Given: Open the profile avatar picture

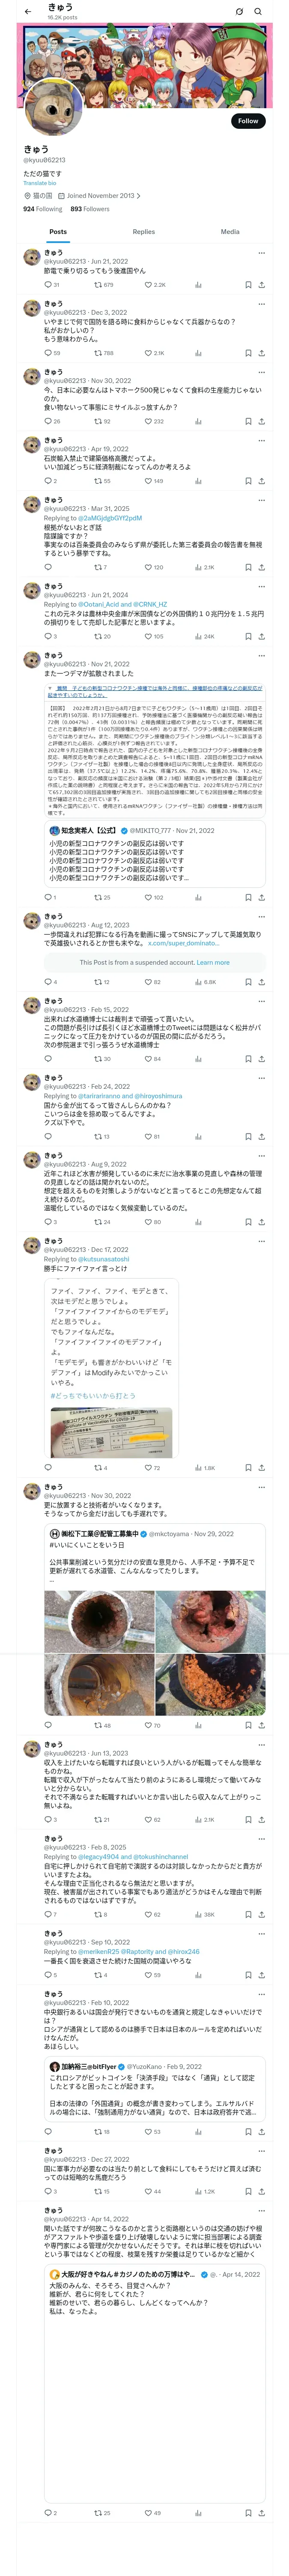Looking at the screenshot, I should coord(53,107).
